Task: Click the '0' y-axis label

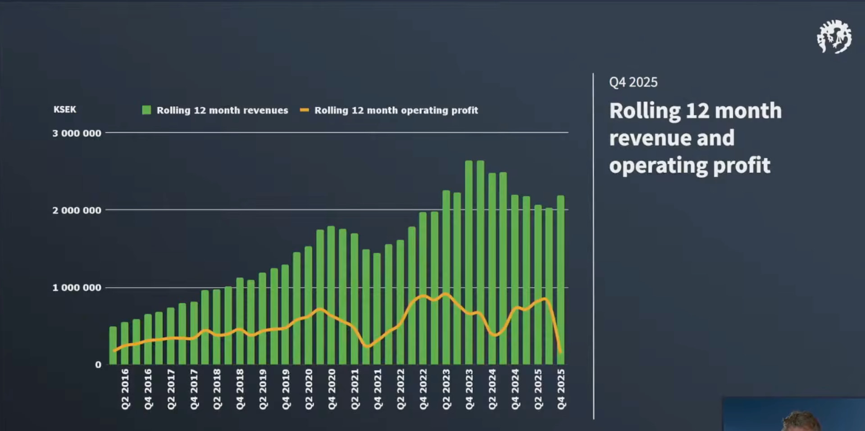Action: [98, 365]
